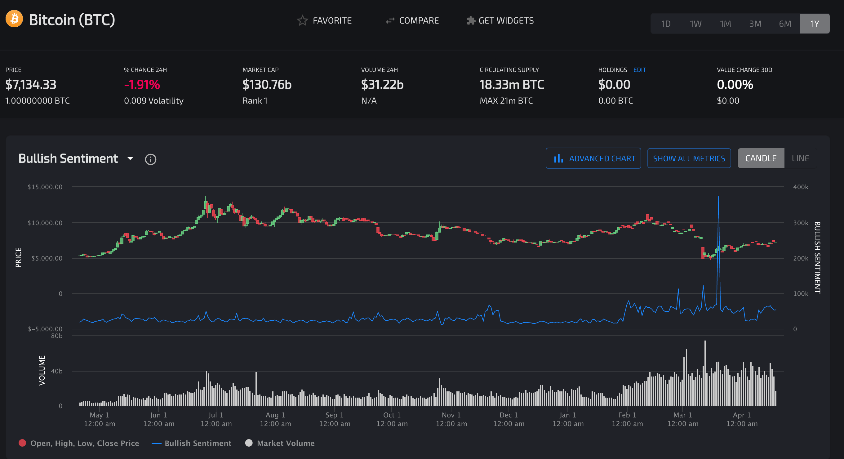The height and width of the screenshot is (459, 844).
Task: Click the 24H volume $31.22b
Action: [382, 85]
